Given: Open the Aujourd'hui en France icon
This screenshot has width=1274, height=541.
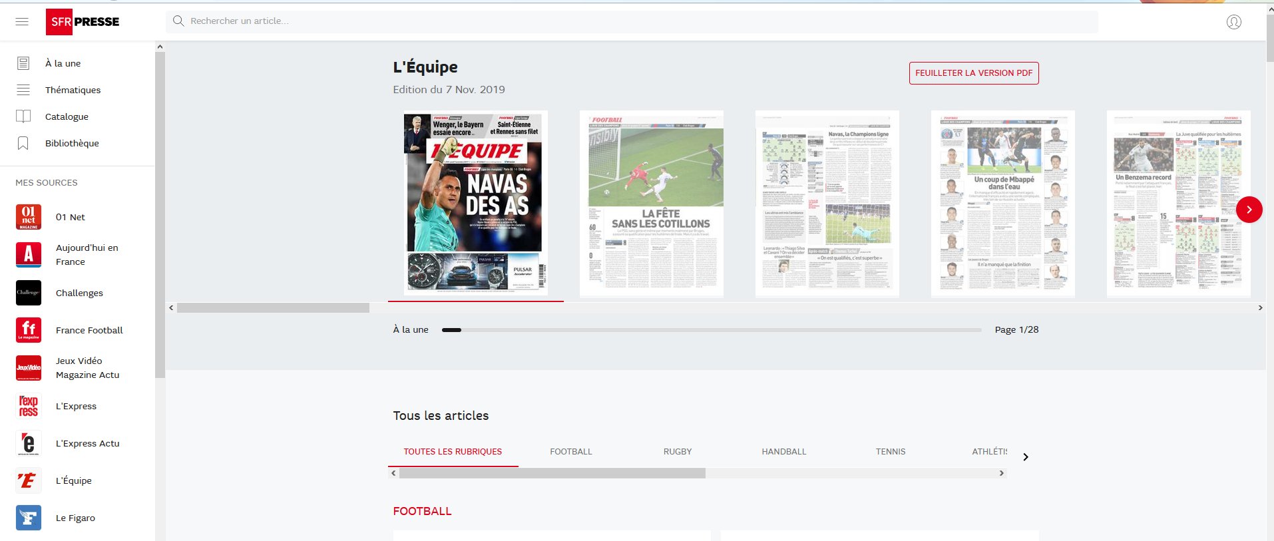Looking at the screenshot, I should (x=29, y=254).
